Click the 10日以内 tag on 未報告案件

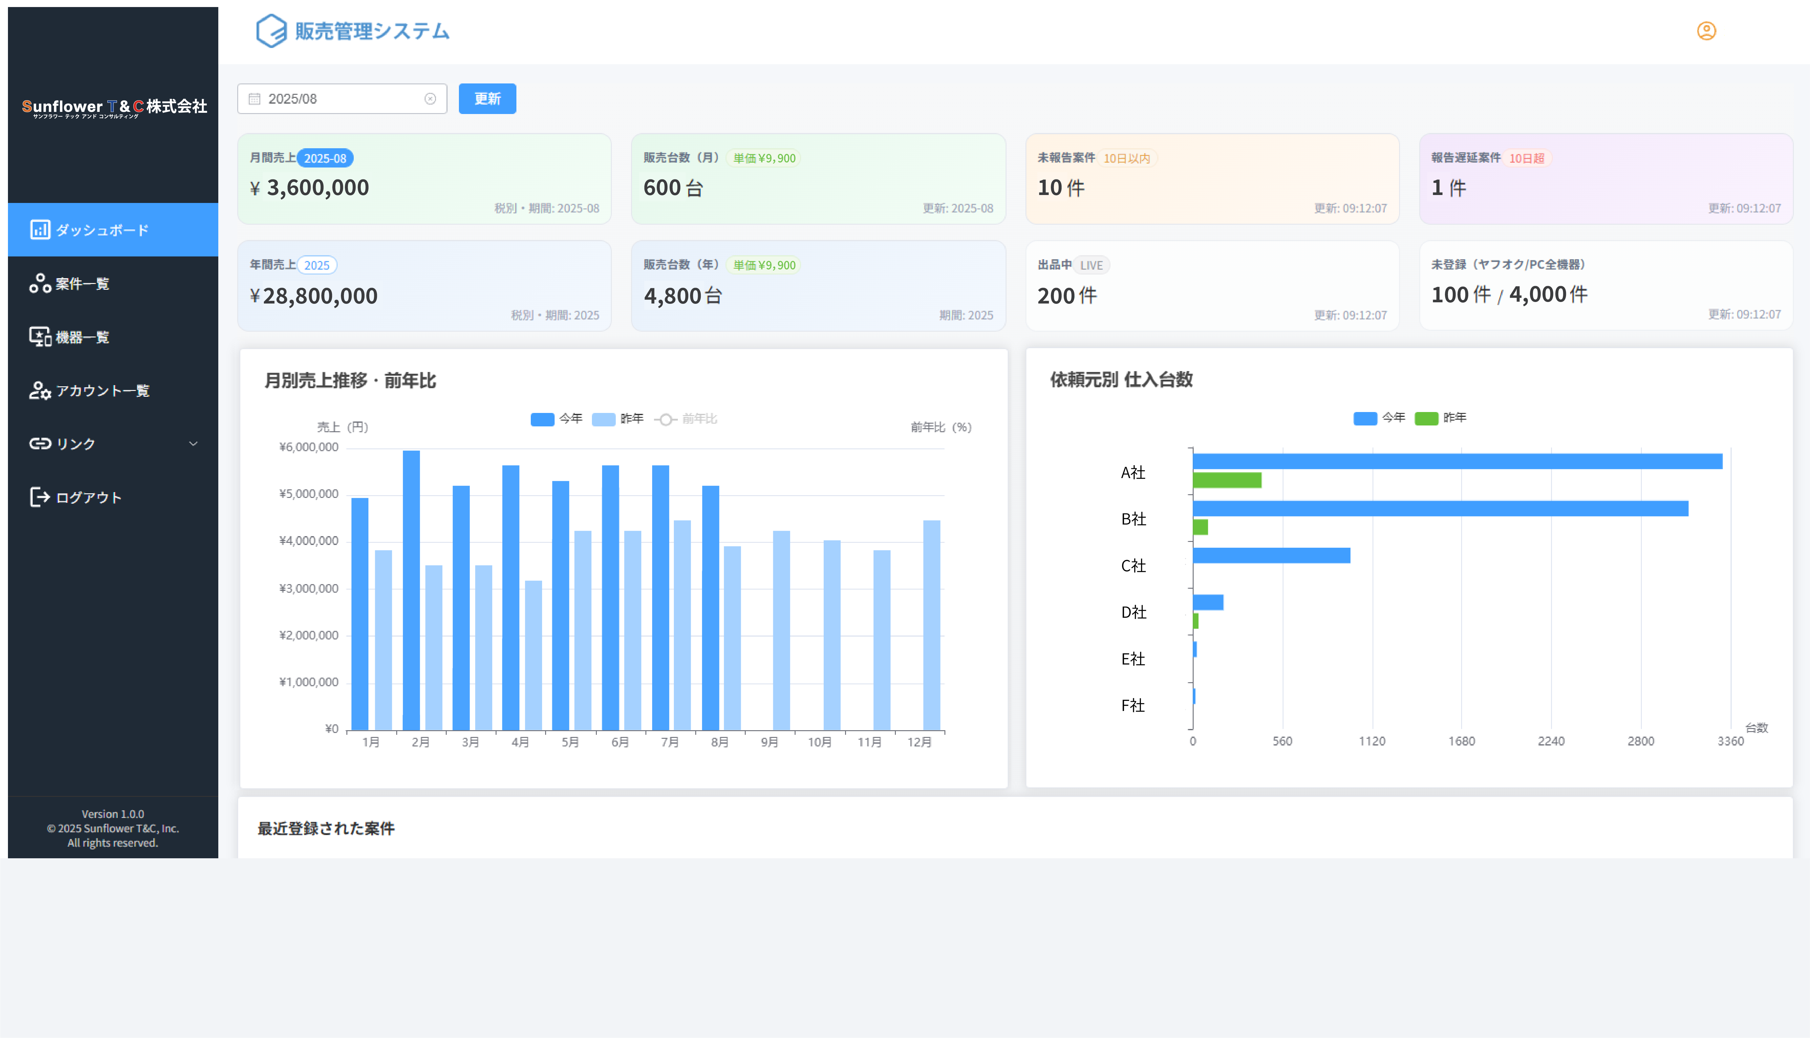click(1126, 158)
